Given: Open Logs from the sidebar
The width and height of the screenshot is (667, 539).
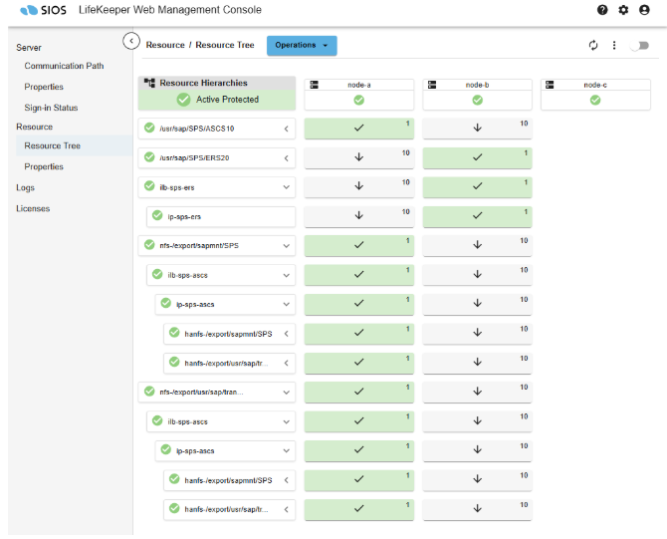Looking at the screenshot, I should click(25, 187).
